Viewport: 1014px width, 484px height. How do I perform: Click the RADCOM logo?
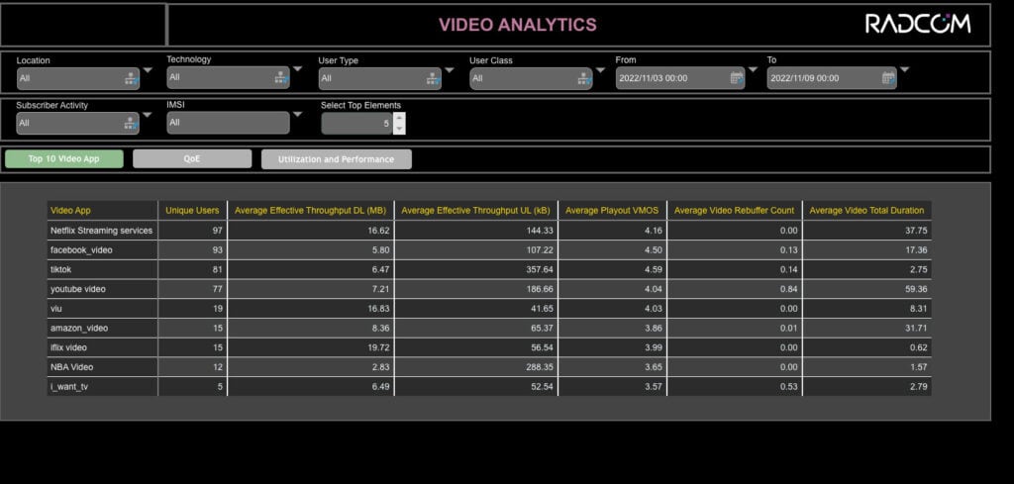(x=918, y=24)
